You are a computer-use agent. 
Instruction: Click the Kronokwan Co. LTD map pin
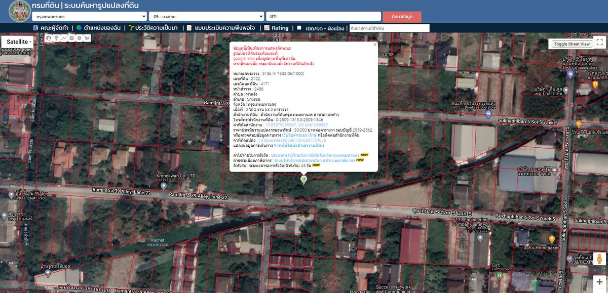pos(163,186)
